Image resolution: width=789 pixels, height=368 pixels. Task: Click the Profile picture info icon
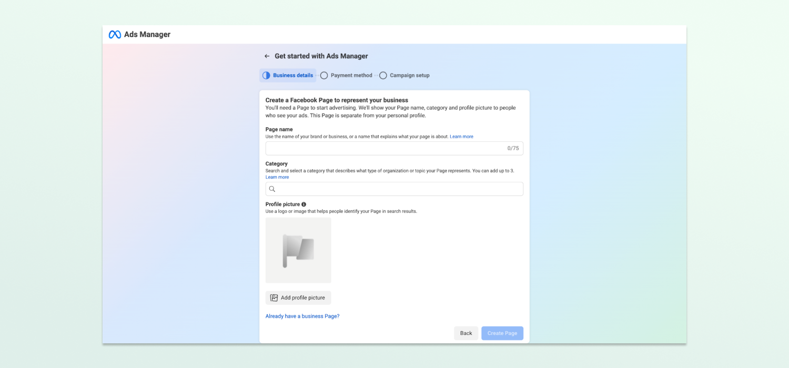point(304,205)
